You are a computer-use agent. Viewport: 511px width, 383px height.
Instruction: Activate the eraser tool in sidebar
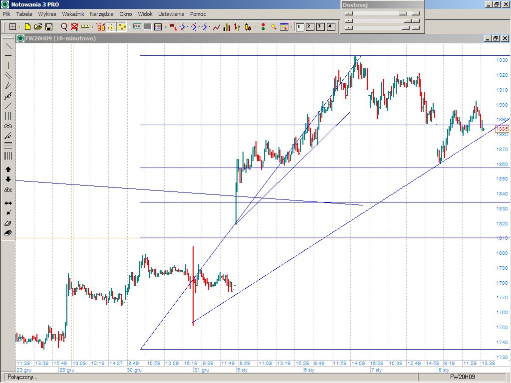(8, 223)
